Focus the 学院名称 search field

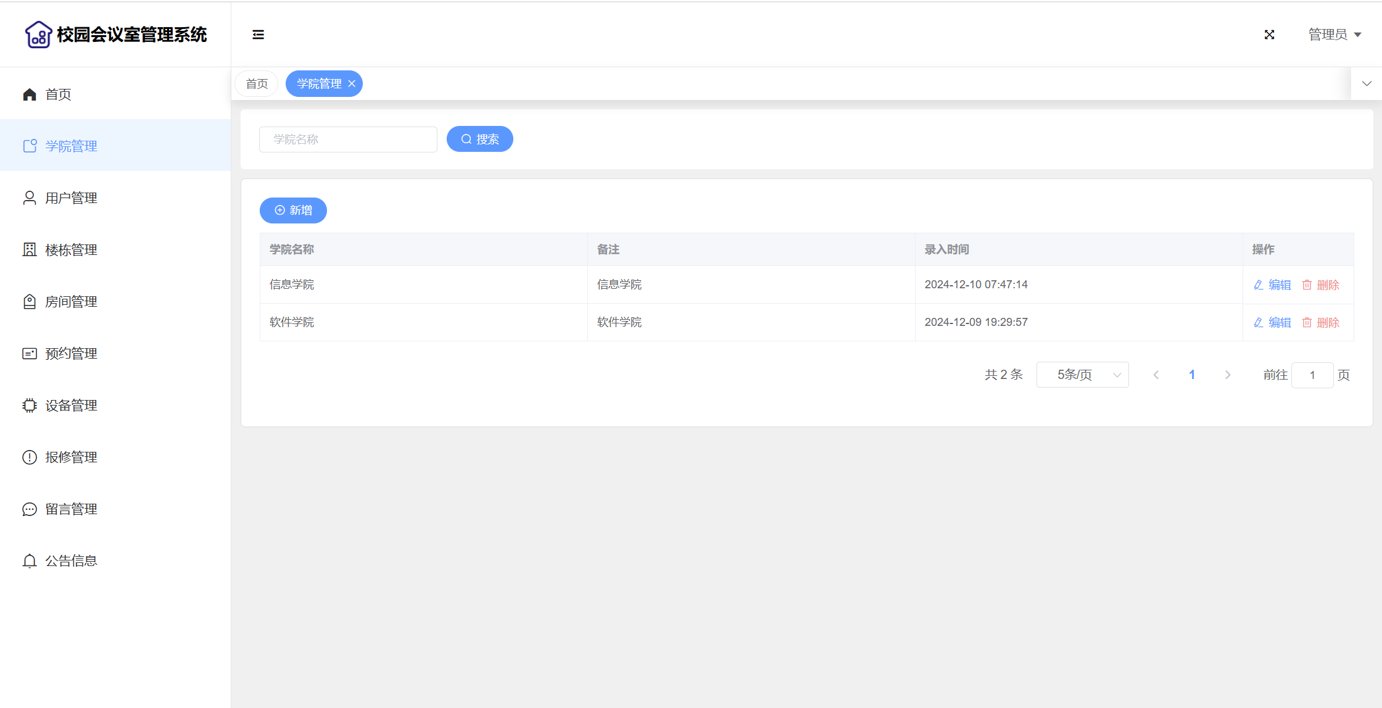348,140
